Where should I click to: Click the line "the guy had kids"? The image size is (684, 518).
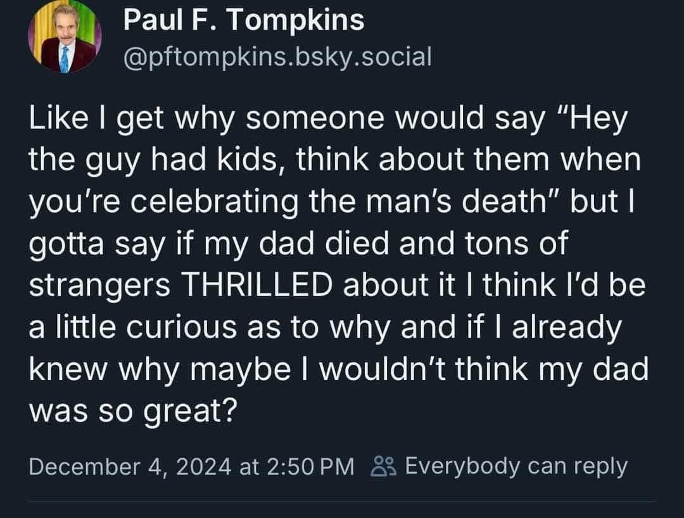[334, 161]
